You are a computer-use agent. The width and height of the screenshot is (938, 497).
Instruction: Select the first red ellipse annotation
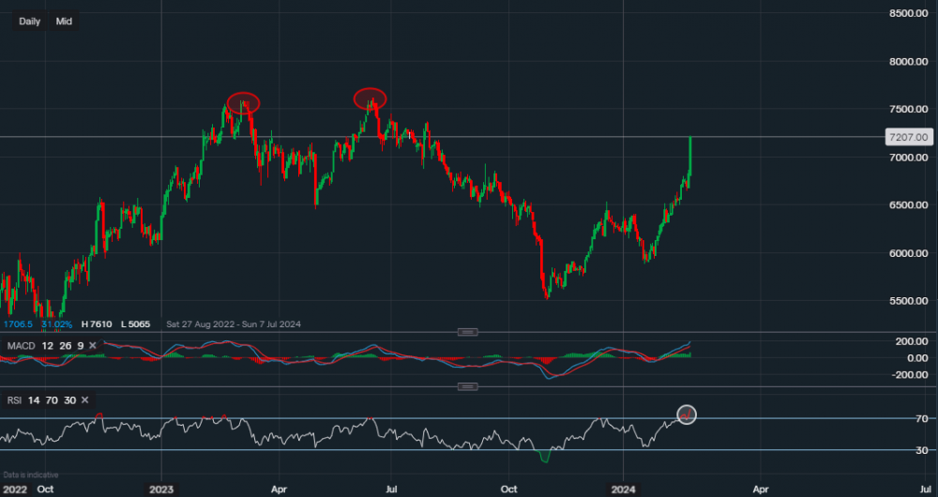tap(243, 102)
